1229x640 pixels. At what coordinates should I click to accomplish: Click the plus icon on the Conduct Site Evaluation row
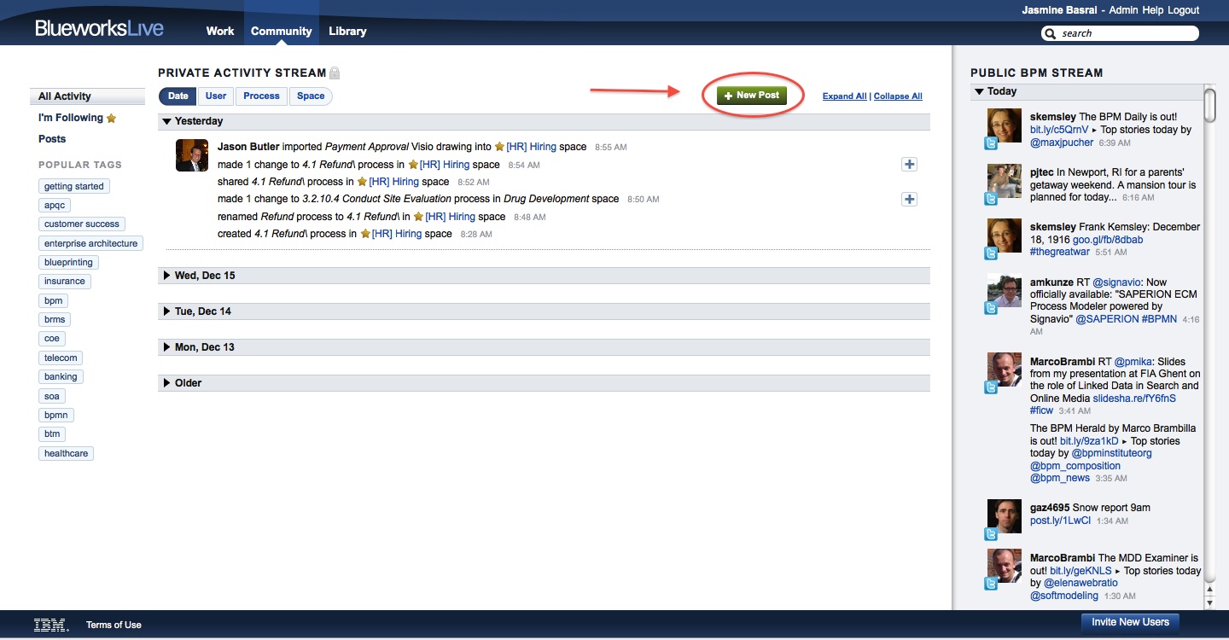(909, 199)
